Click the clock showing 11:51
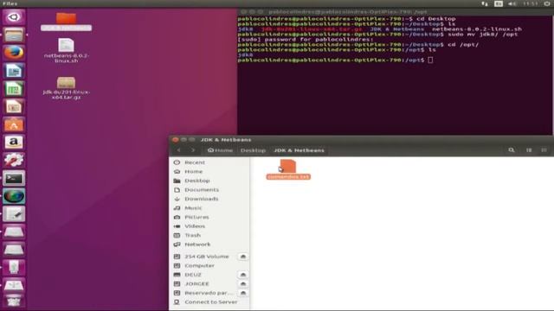Screen dimensions: 554x311 [531, 3]
